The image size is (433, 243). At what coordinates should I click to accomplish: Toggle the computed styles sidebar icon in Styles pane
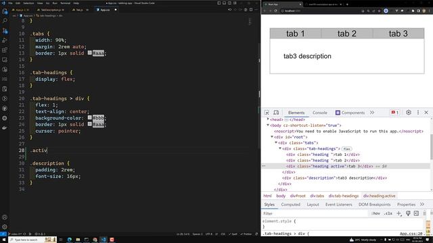416,213
